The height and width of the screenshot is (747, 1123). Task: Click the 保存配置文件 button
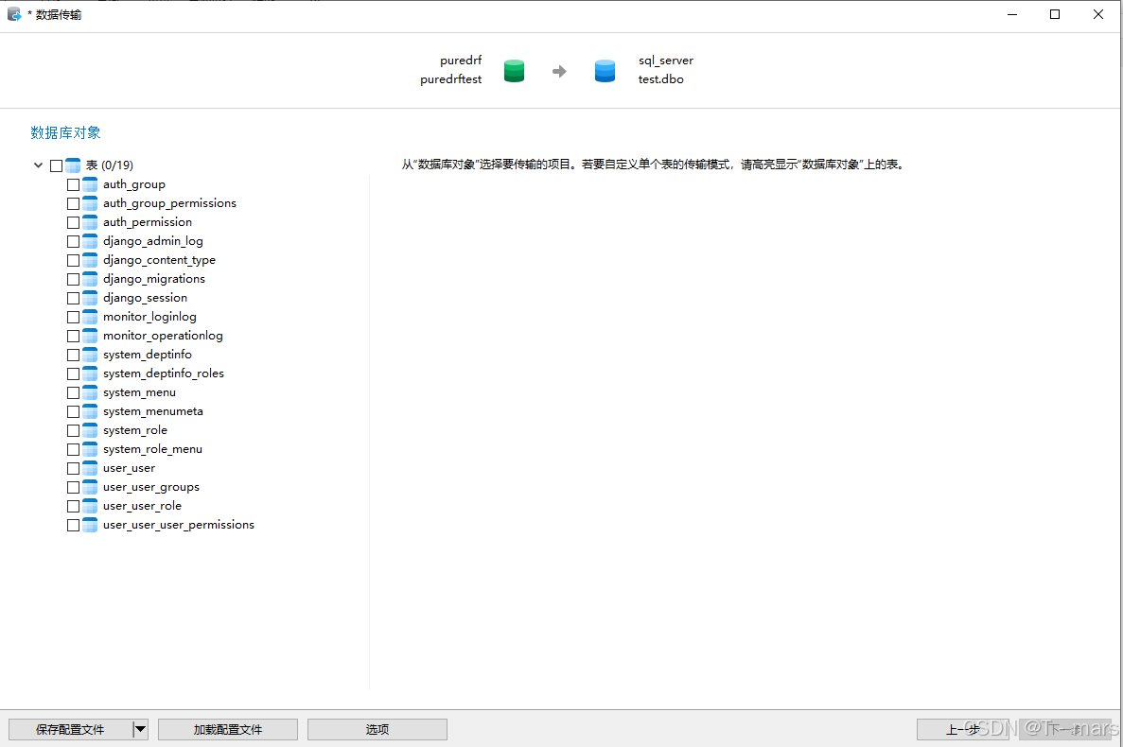click(x=70, y=729)
